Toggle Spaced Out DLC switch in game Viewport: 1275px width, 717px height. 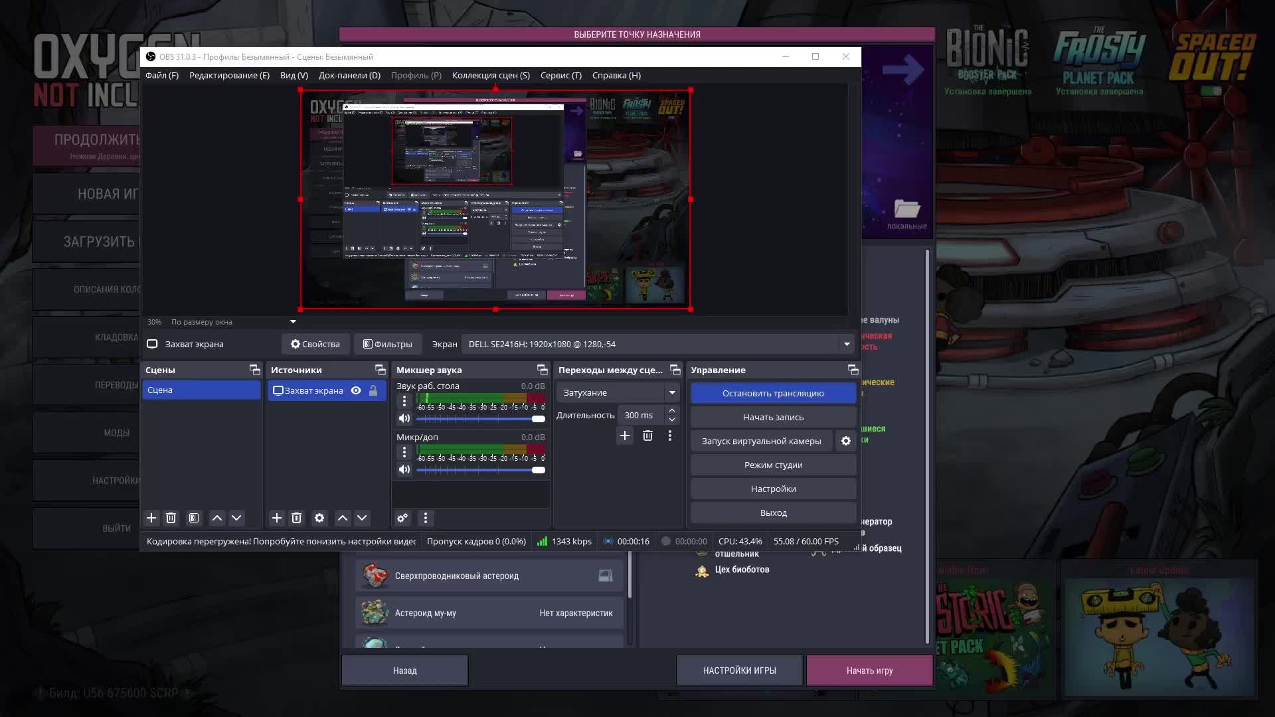[x=1211, y=91]
